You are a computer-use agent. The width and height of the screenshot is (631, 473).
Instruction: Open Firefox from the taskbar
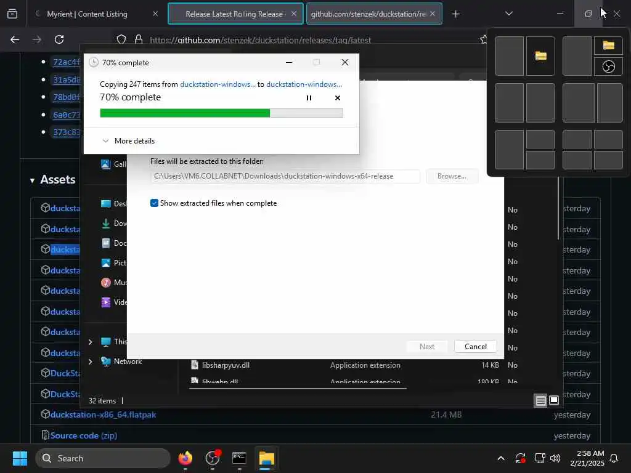(185, 458)
